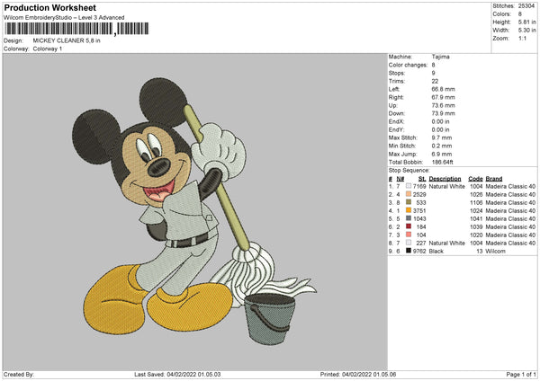Click the 'N#' column header
The width and height of the screenshot is (540, 381).
(x=400, y=179)
